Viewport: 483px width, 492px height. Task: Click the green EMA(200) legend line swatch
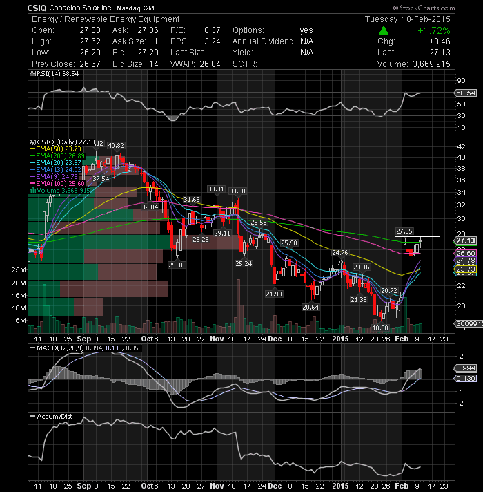coord(32,156)
